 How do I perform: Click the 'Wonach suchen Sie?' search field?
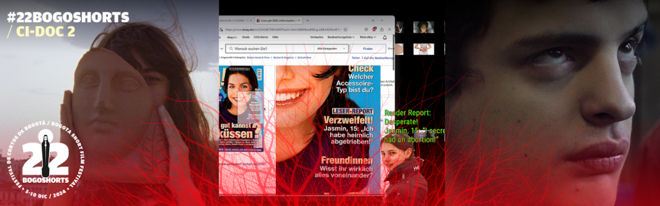coord(270,49)
